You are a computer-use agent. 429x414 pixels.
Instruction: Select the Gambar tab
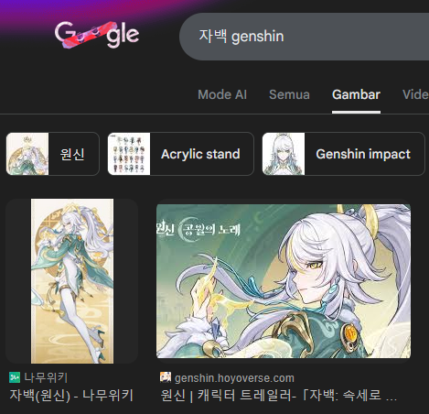[356, 94]
